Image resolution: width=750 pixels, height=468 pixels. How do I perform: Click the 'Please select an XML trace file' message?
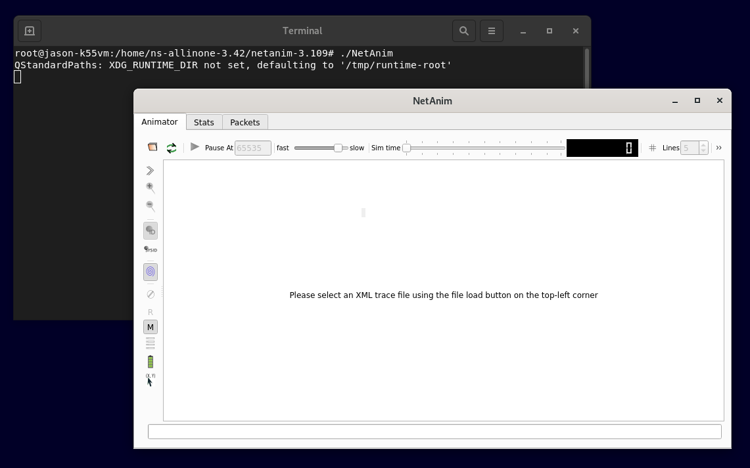[444, 295]
